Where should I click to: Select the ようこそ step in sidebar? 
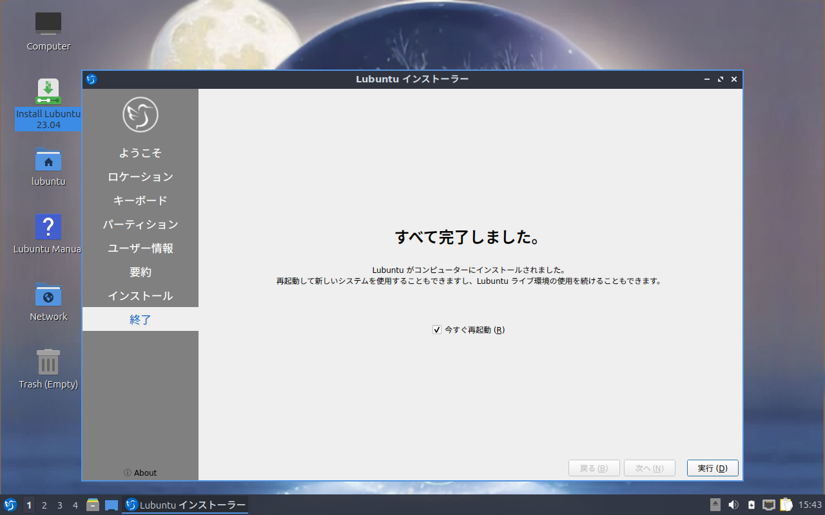point(141,153)
